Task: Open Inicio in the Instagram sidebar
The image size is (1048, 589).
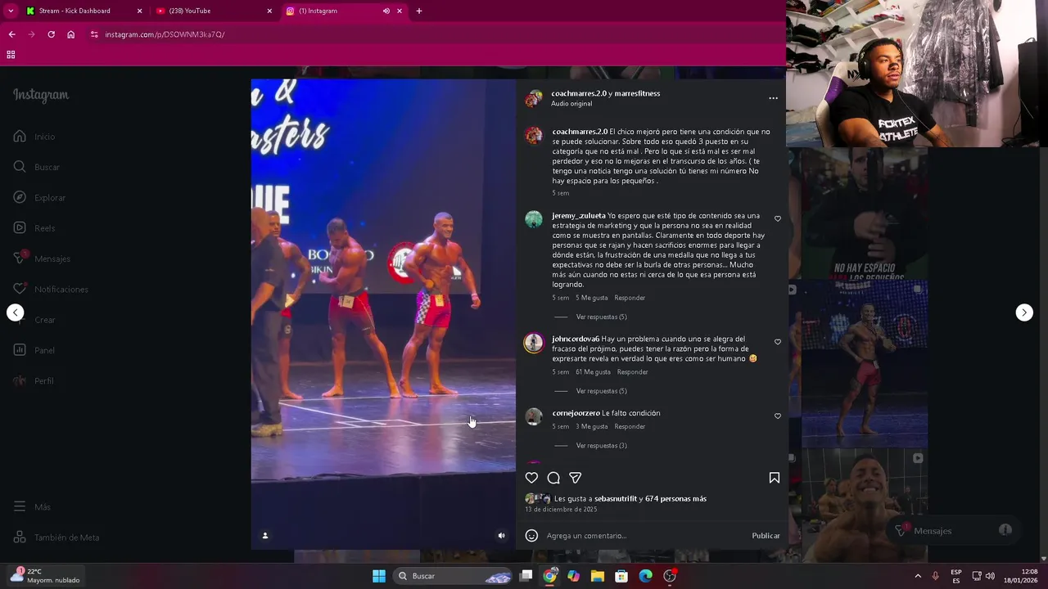Action: pyautogui.click(x=34, y=137)
